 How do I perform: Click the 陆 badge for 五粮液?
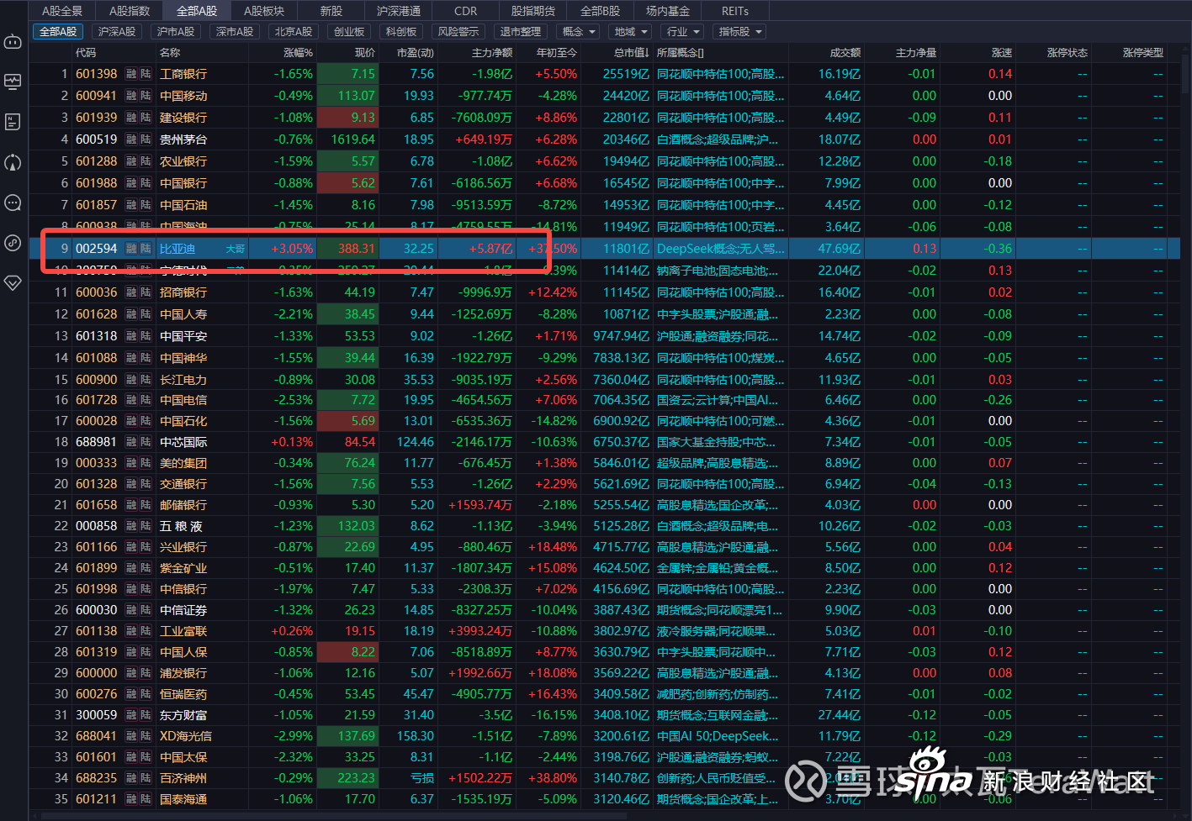(146, 526)
